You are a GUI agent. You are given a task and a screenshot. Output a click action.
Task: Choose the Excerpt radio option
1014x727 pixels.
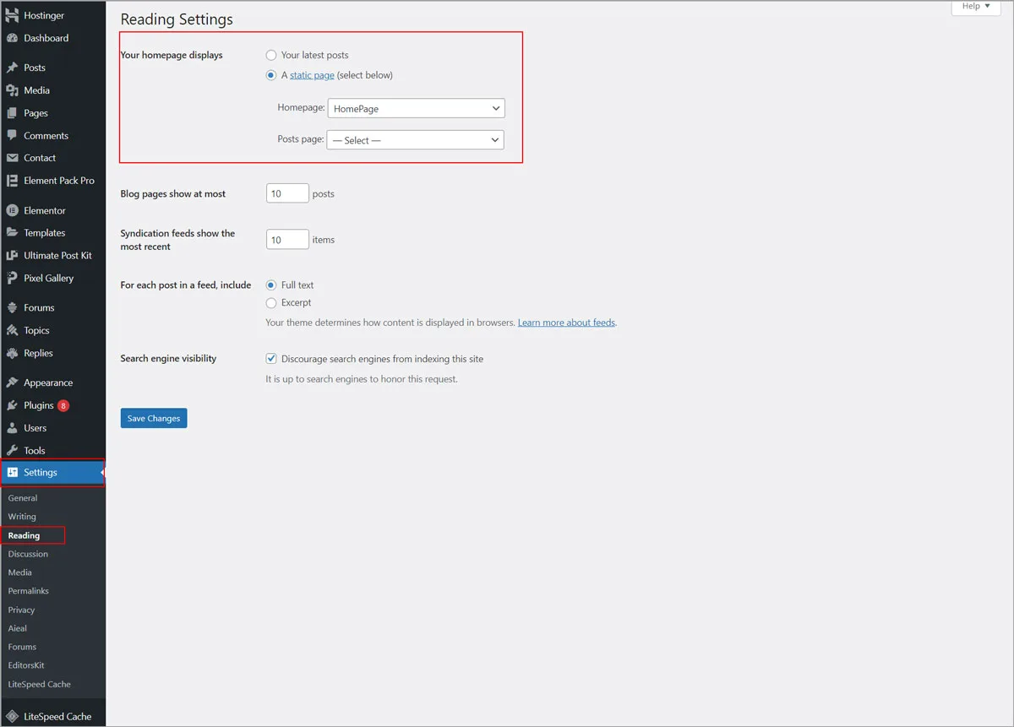[271, 302]
